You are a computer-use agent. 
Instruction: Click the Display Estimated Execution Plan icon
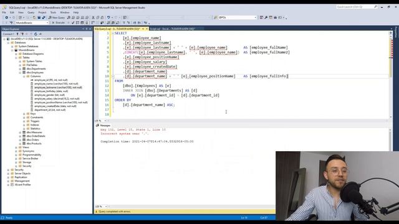[x=77, y=23]
